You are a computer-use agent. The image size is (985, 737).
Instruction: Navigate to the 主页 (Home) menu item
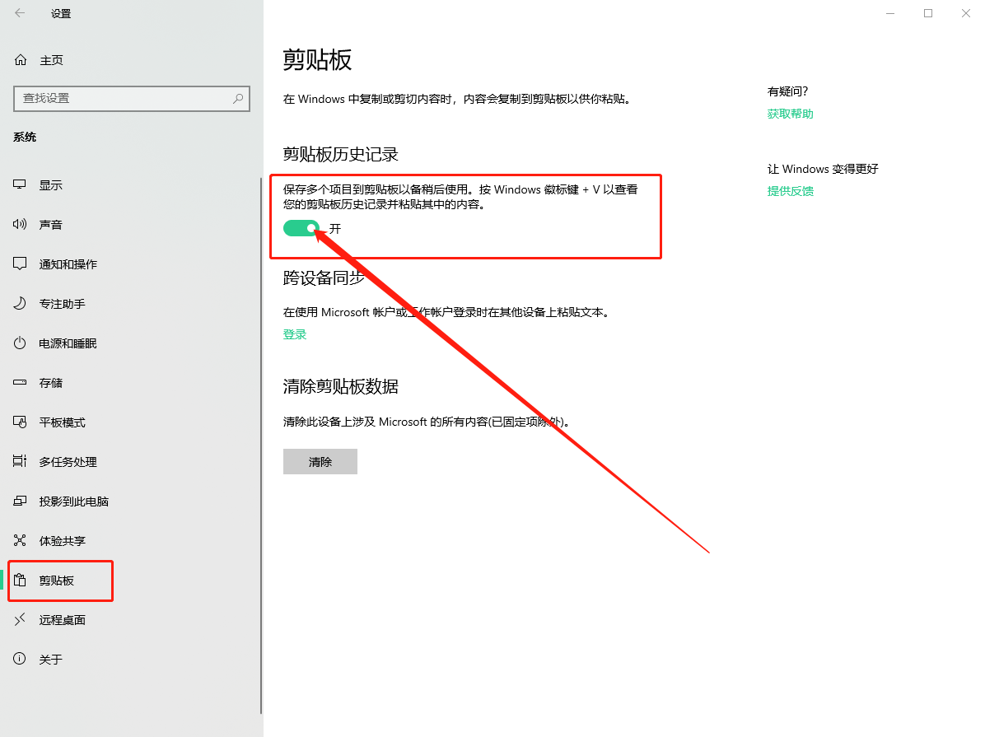(43, 59)
